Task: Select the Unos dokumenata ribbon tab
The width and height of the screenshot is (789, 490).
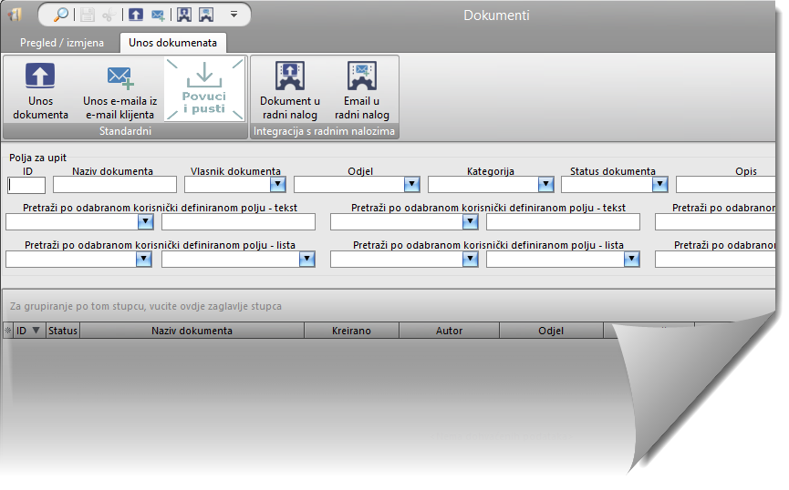Action: coord(172,43)
